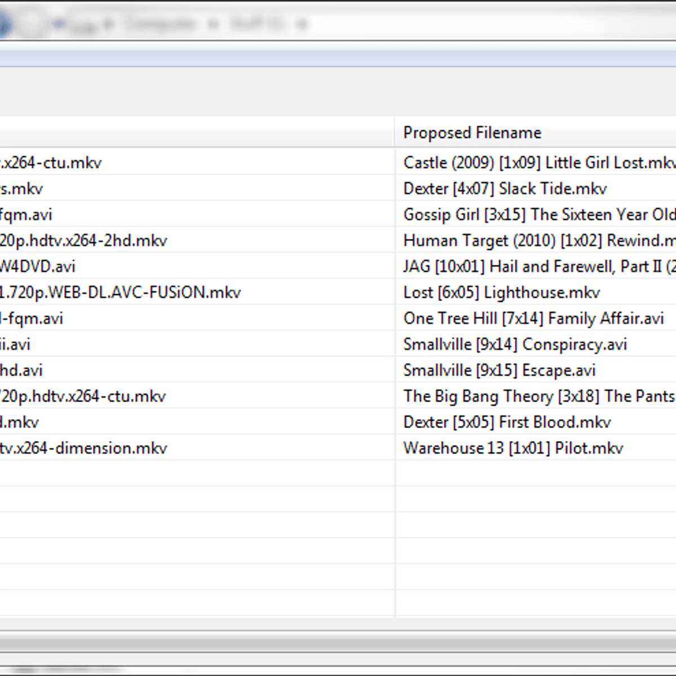Sort by the Proposed Filename column header

pyautogui.click(x=472, y=133)
